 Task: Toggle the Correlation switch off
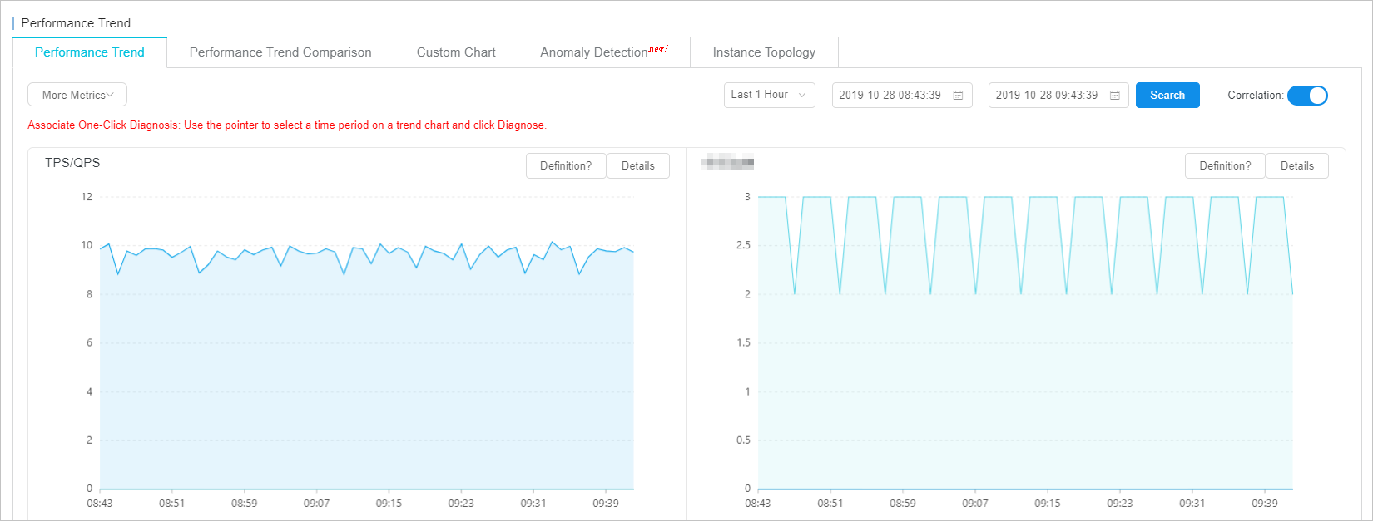pyautogui.click(x=1306, y=96)
